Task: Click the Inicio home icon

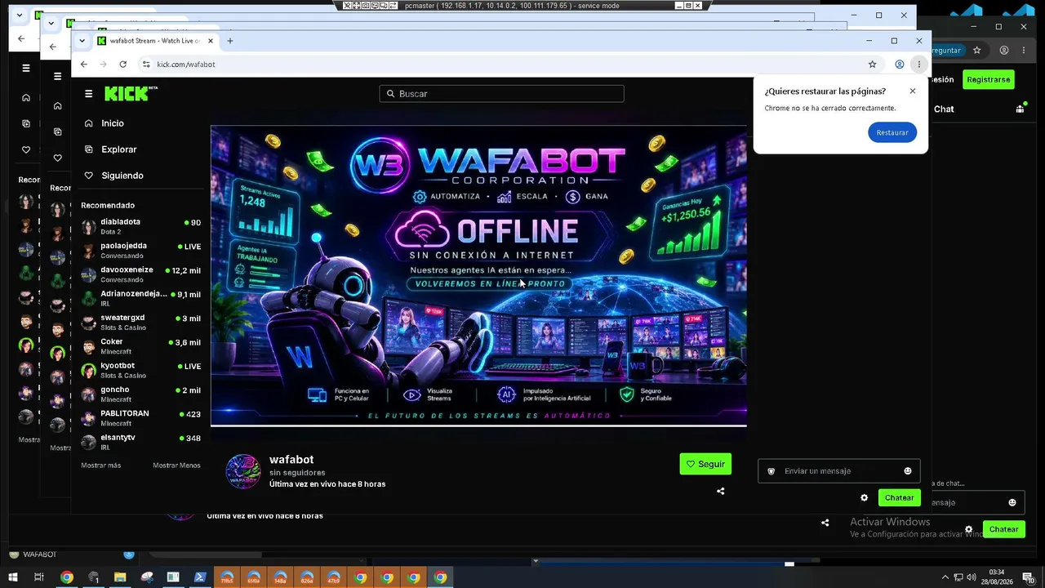Action: coord(89,123)
